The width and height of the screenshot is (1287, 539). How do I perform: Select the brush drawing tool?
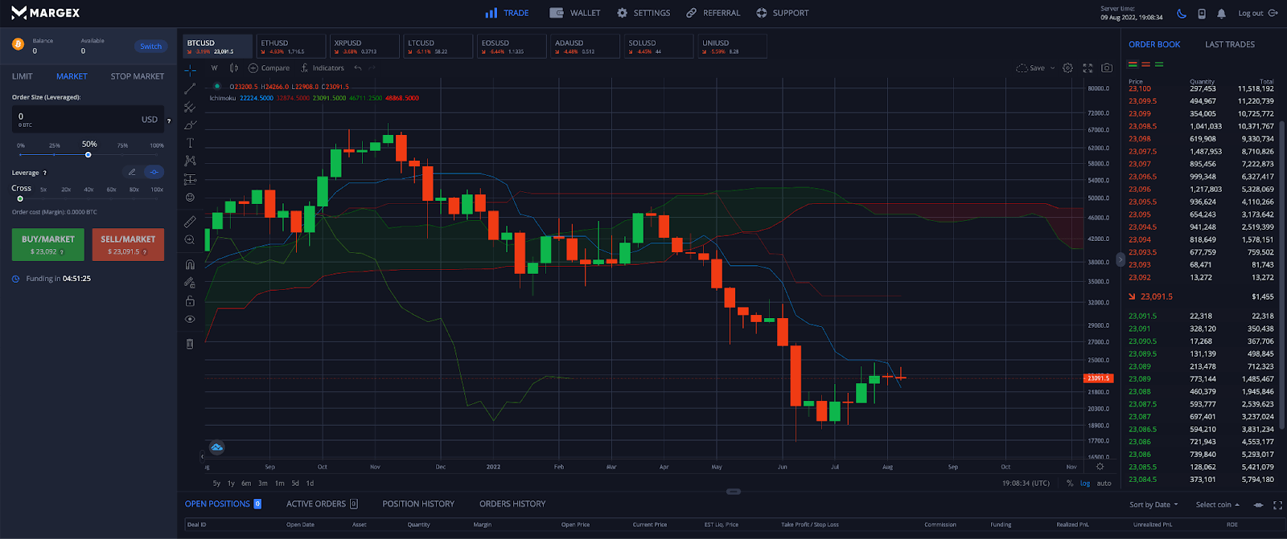[190, 125]
